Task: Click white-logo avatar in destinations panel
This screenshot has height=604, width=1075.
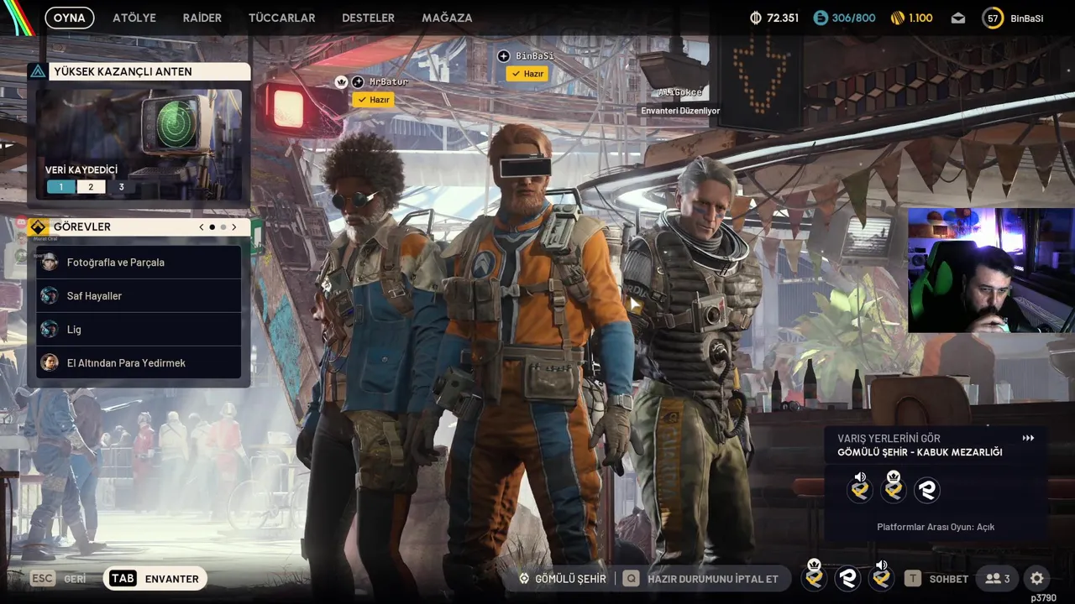Action: [x=927, y=490]
